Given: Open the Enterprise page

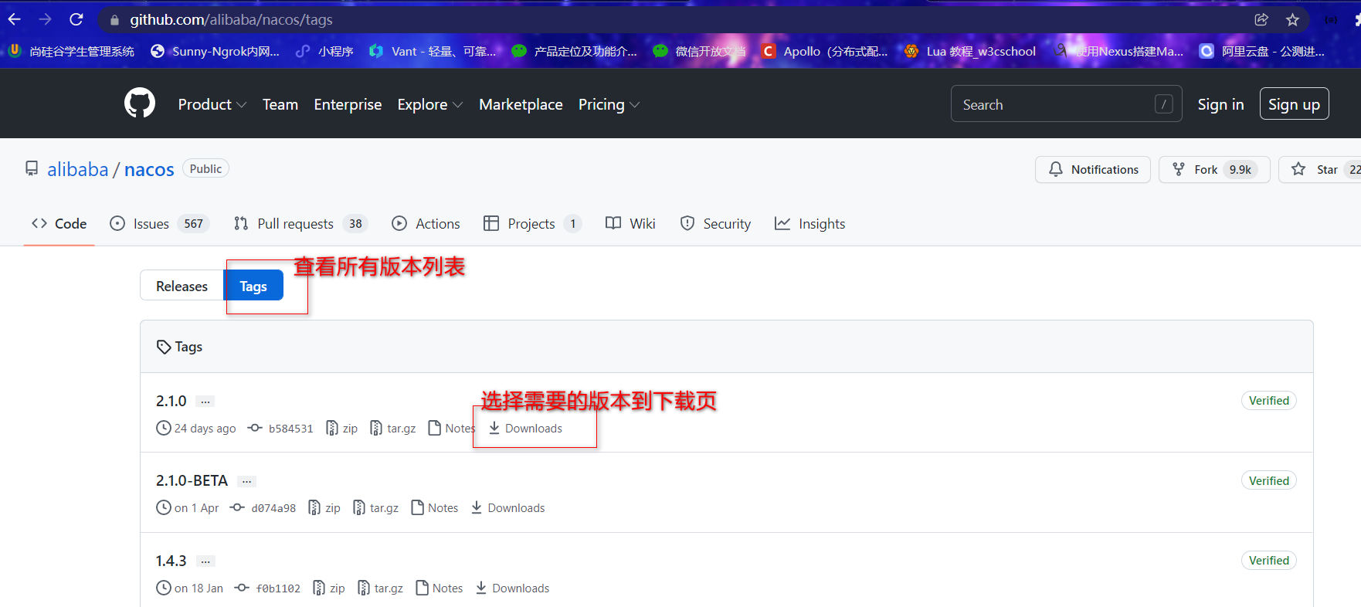Looking at the screenshot, I should (x=348, y=104).
